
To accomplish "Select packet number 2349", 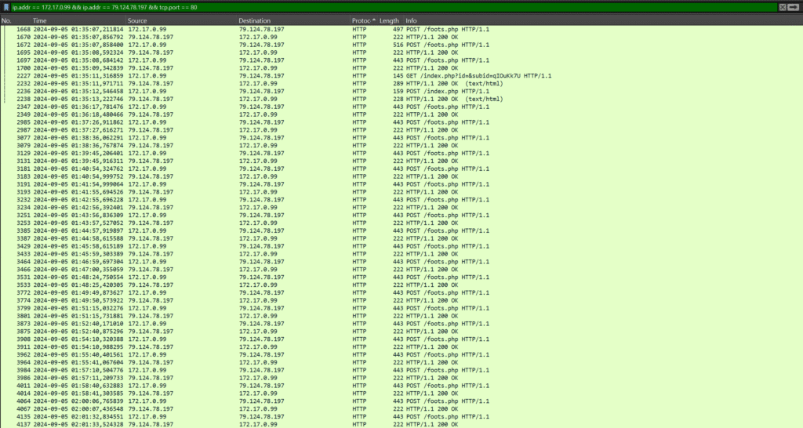I will [x=401, y=114].
